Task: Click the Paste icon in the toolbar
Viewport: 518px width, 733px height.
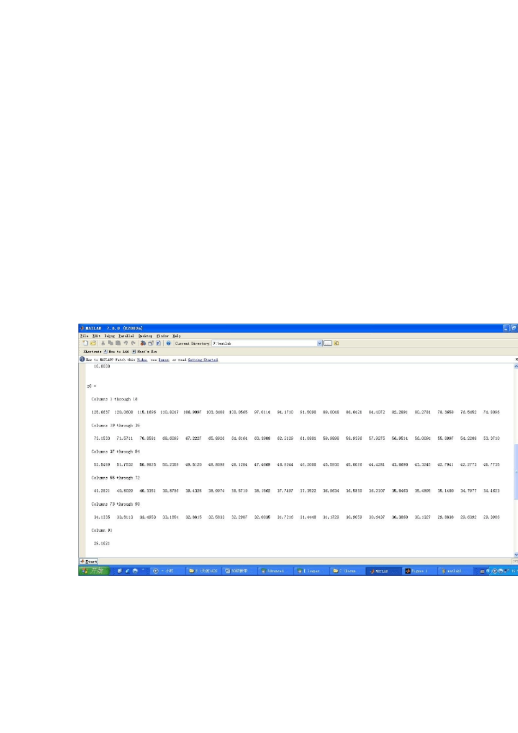Action: (117, 343)
